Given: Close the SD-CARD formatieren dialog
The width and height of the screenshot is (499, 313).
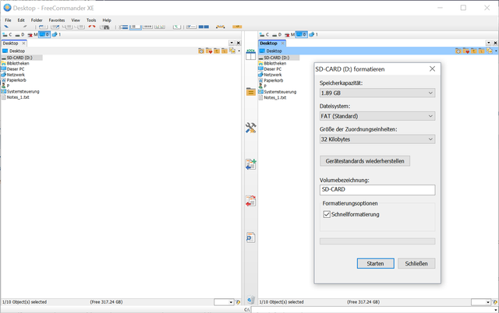Looking at the screenshot, I should [432, 69].
